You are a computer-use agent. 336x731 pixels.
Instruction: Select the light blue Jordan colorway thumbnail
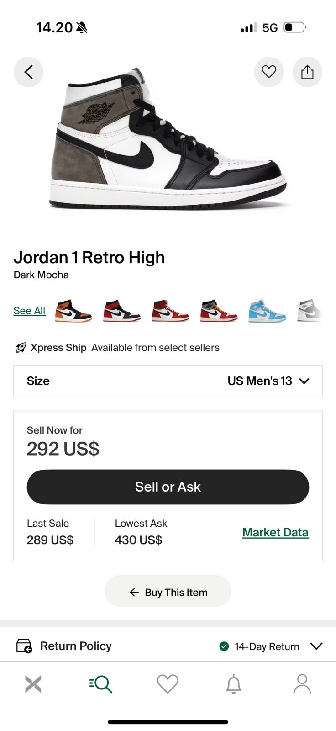coord(267,311)
